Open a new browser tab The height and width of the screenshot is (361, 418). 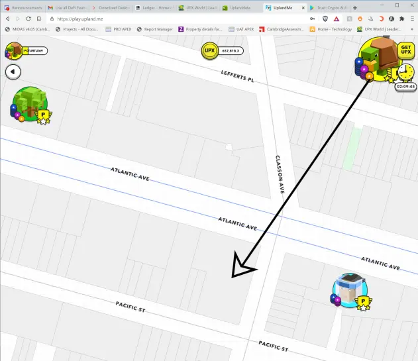[x=355, y=8]
